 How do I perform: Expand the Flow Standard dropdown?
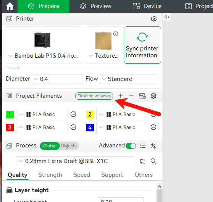pyautogui.click(x=127, y=79)
